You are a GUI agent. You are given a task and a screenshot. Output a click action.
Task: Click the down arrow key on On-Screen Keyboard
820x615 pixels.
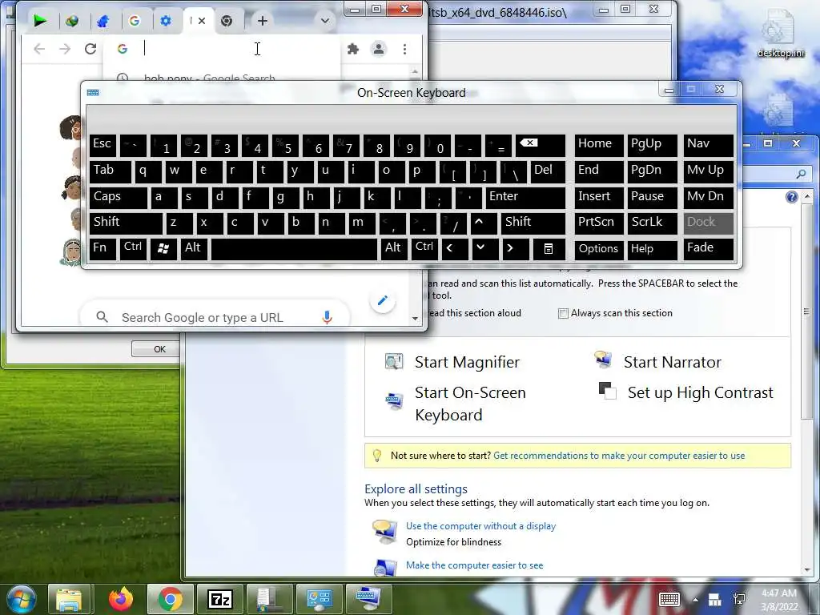(484, 249)
